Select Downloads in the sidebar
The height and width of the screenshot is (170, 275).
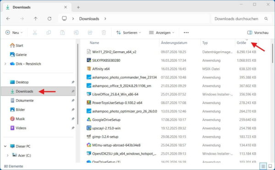tap(38, 91)
